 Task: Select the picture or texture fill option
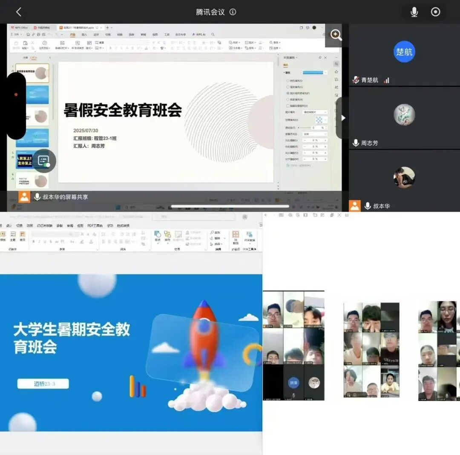(288, 93)
